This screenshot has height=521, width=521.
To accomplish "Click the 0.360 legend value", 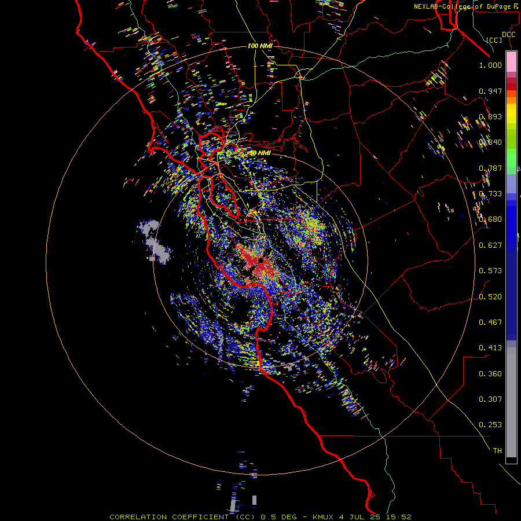I will (x=490, y=374).
